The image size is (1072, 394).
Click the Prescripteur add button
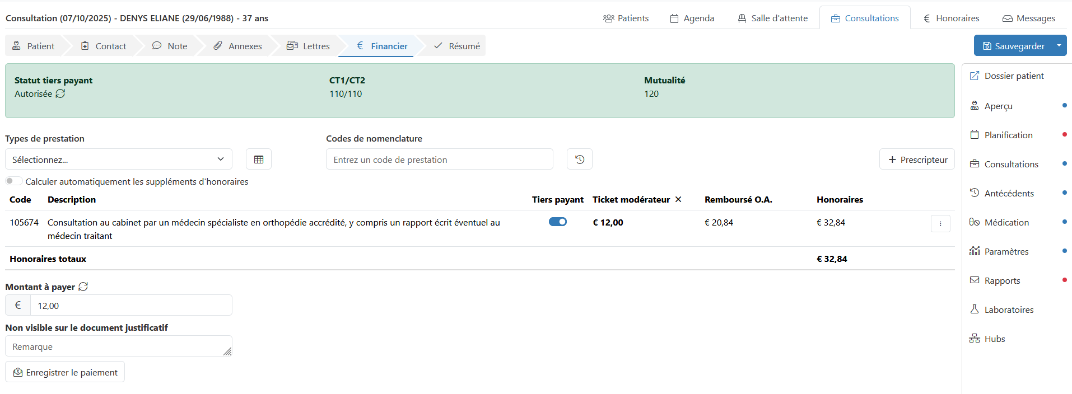[917, 160]
